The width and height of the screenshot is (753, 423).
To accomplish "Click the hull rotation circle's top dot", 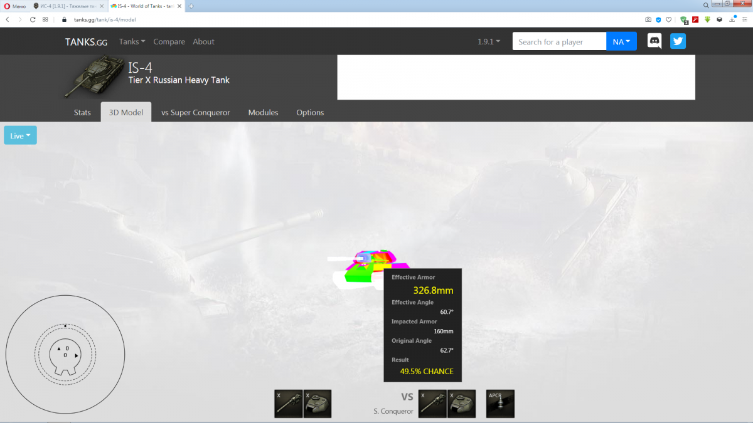I will click(65, 326).
